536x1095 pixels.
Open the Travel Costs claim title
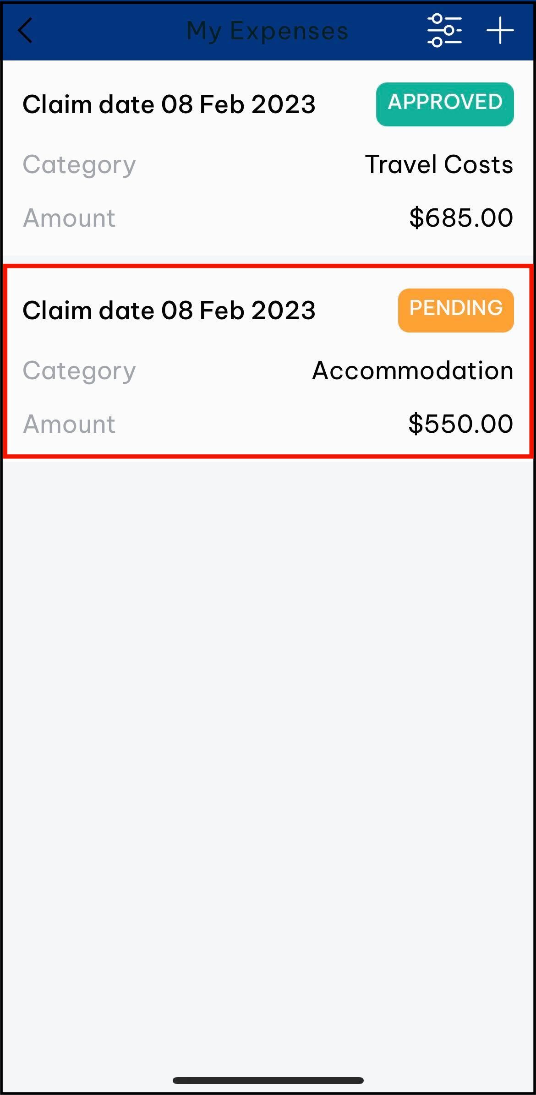click(169, 104)
